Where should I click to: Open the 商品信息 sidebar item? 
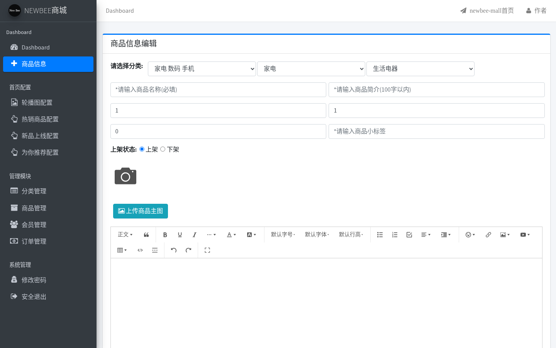click(48, 64)
